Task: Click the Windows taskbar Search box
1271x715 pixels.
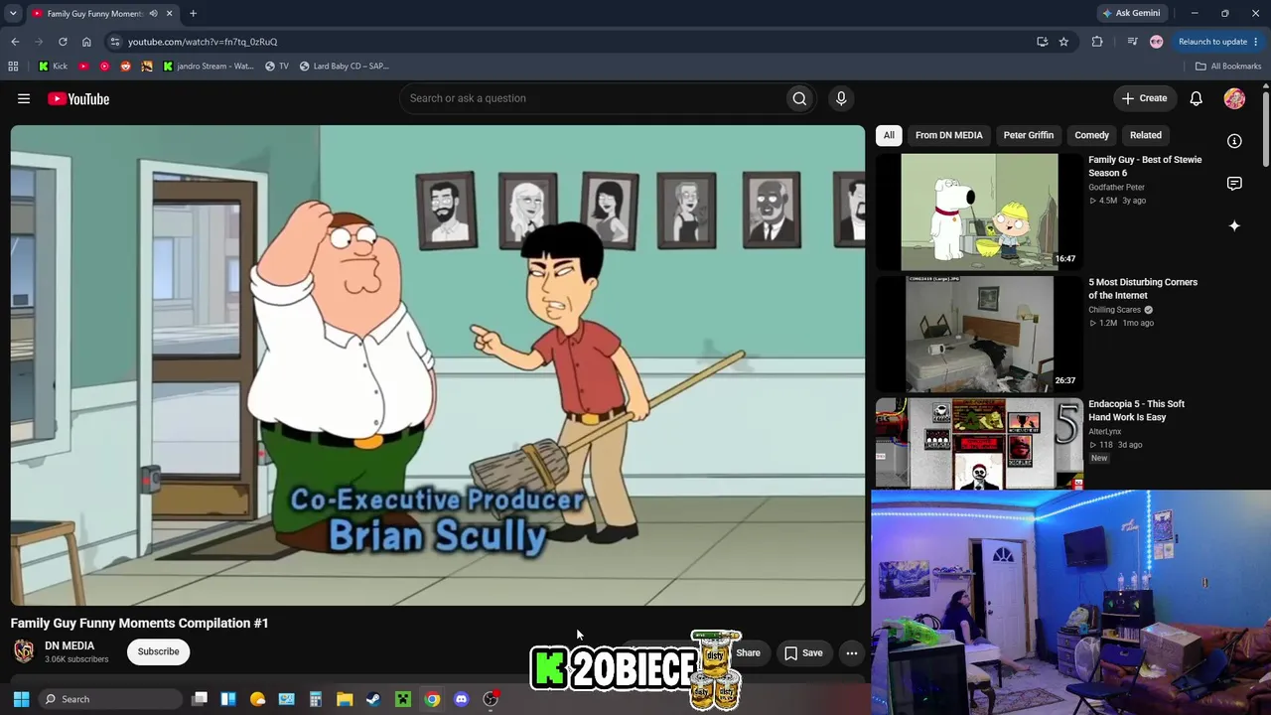Action: point(111,699)
